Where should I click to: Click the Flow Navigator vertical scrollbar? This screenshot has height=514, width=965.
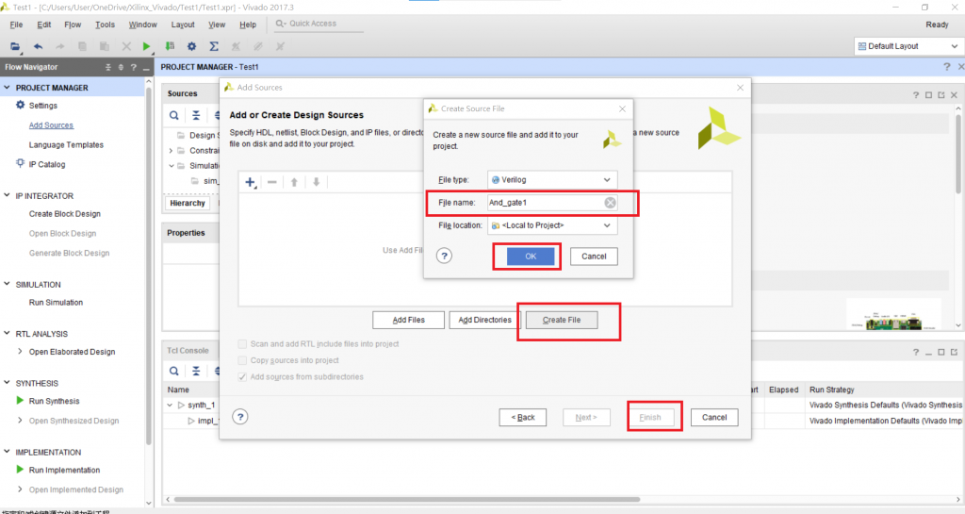tap(149, 265)
